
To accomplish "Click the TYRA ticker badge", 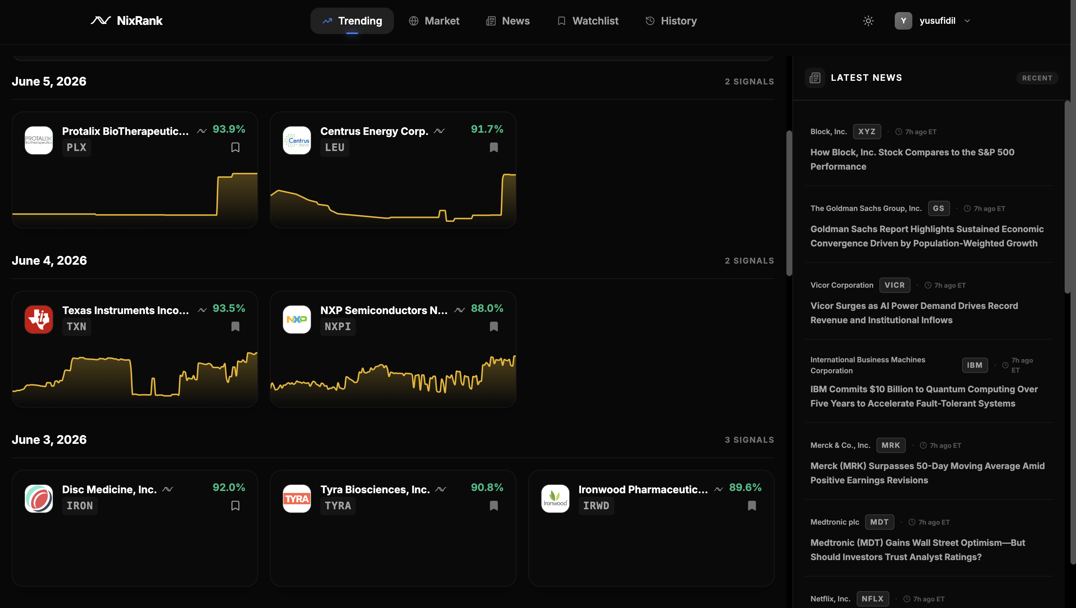I will (338, 506).
